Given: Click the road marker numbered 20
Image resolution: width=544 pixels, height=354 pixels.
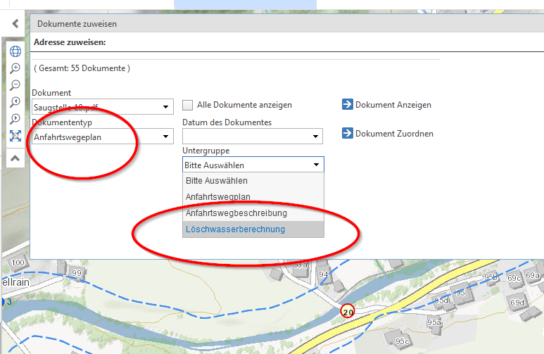Looking at the screenshot, I should tap(348, 311).
